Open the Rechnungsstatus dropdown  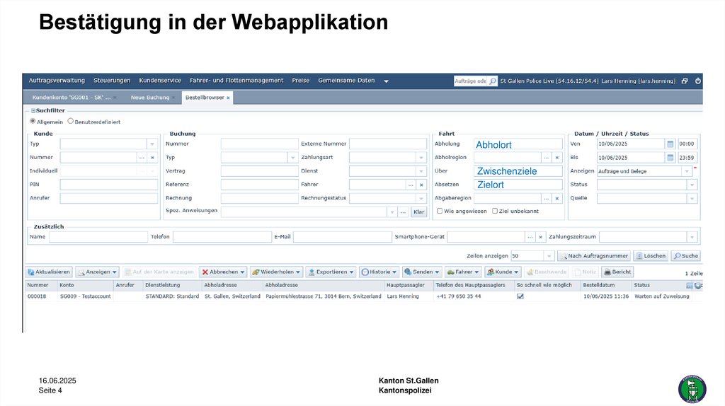[x=421, y=199]
